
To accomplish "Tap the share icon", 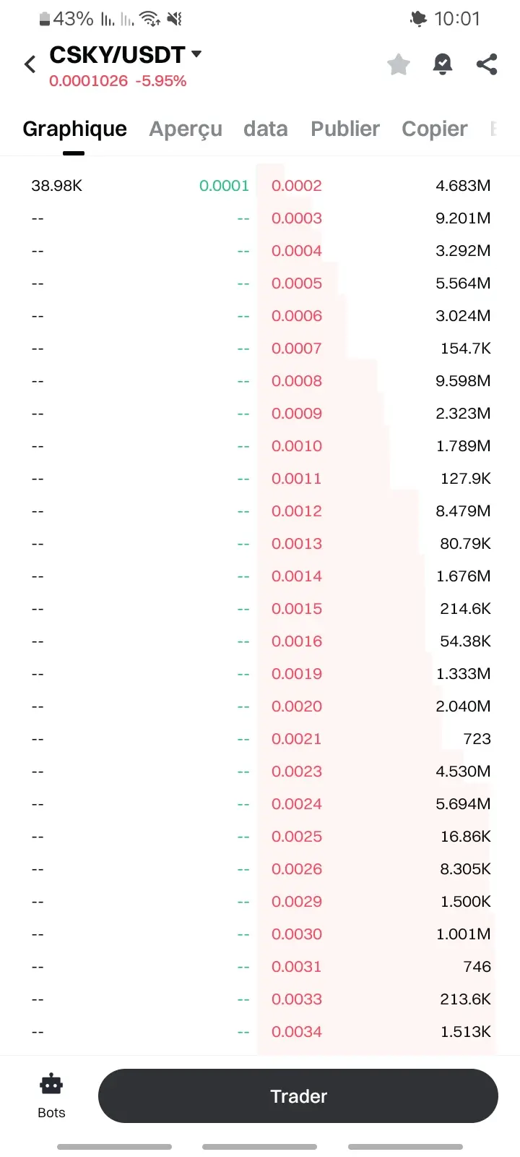I will (487, 64).
